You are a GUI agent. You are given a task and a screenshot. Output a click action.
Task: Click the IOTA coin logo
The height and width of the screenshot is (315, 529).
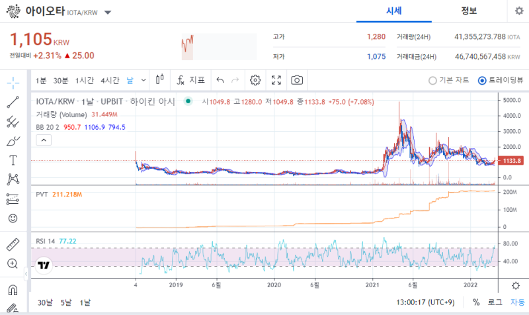coord(13,11)
